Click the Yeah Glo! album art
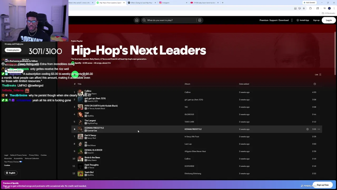 point(80,174)
